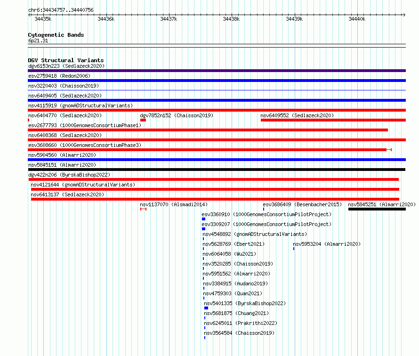Click the ruler's left arrow end
The height and width of the screenshot is (356, 419).
coord(29,15)
